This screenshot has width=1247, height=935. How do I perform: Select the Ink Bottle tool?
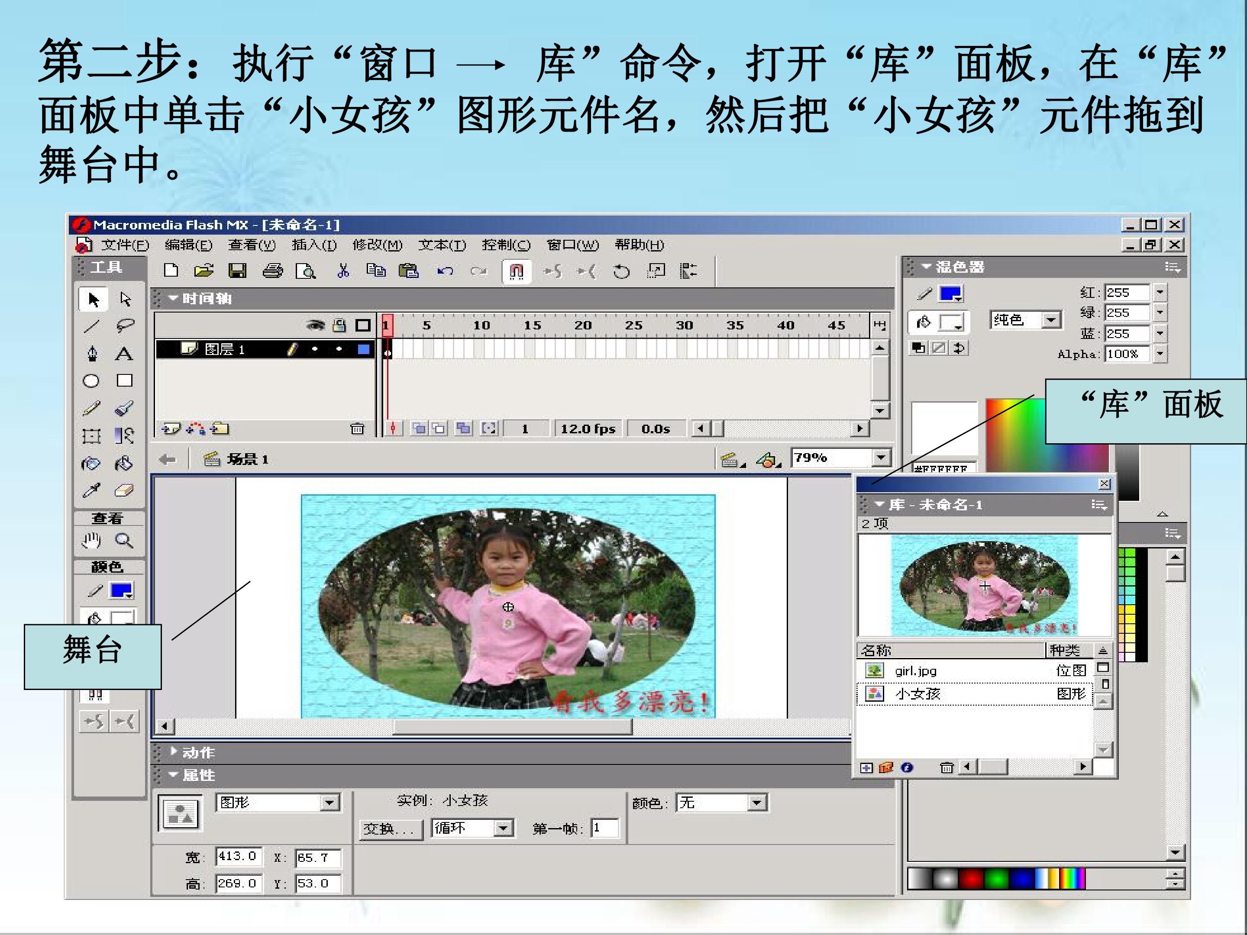(x=91, y=463)
